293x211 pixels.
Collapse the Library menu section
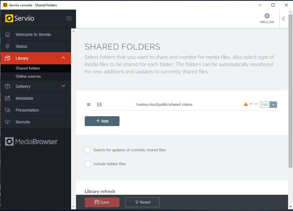[63, 58]
